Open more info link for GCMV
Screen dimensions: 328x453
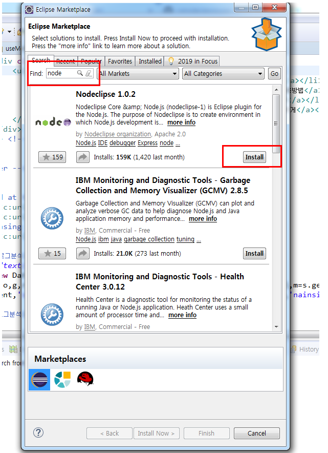click(203, 219)
